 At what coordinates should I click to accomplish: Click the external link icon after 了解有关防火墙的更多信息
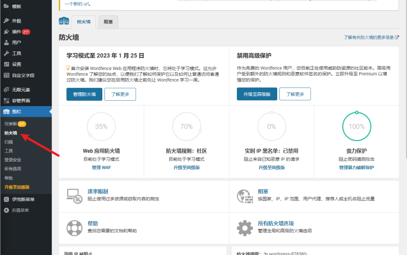(x=397, y=38)
